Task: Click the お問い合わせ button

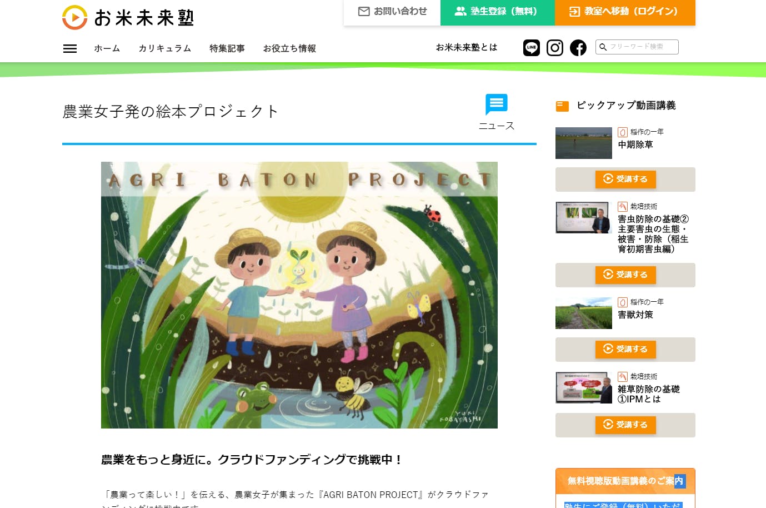Action: coord(392,12)
